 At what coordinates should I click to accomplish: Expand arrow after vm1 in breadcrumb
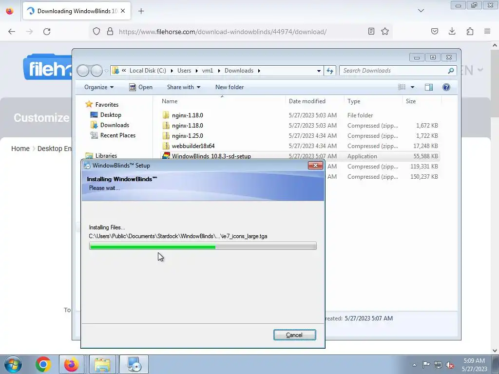click(219, 71)
